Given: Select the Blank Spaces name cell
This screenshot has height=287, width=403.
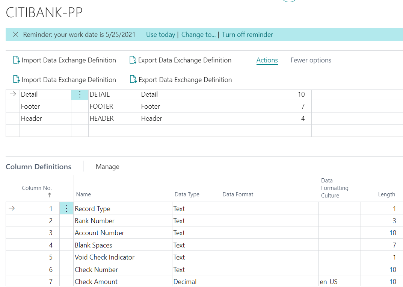Looking at the screenshot, I should click(122, 245).
